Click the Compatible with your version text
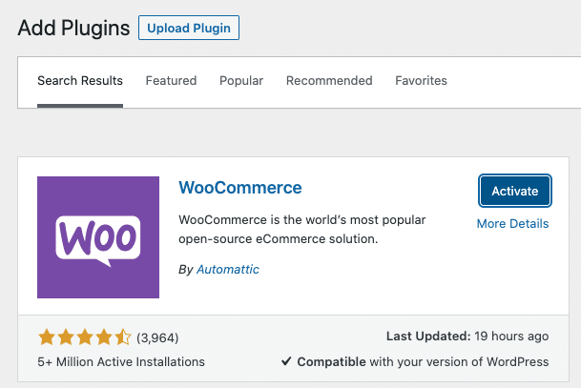The image size is (581, 388). [x=423, y=361]
